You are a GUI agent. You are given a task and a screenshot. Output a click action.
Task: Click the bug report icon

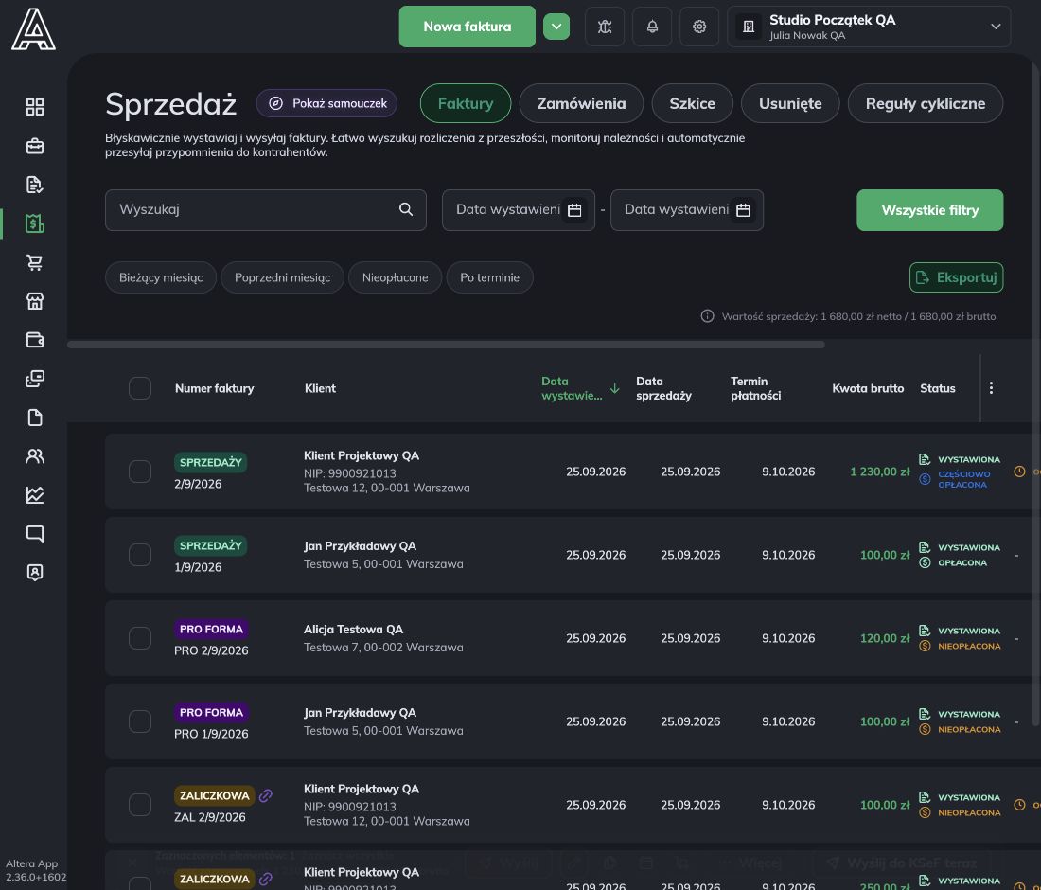point(604,27)
